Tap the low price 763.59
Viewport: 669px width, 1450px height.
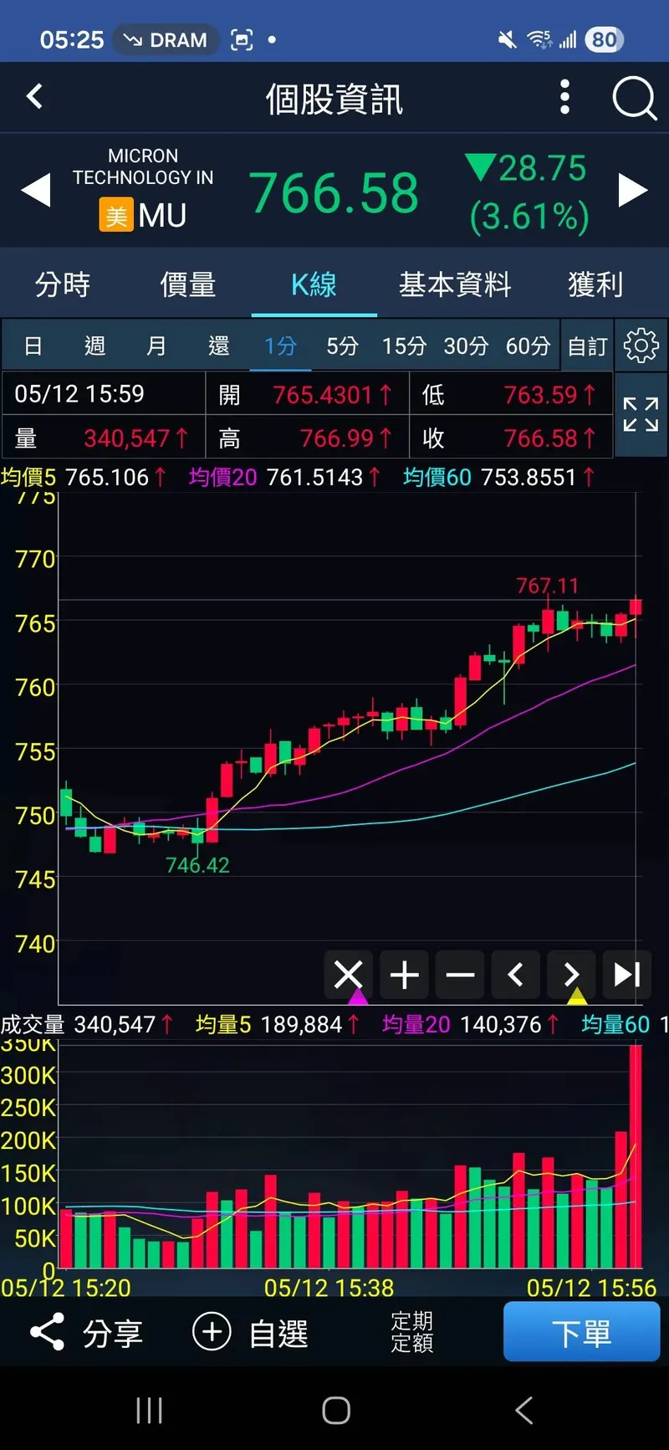click(x=540, y=394)
